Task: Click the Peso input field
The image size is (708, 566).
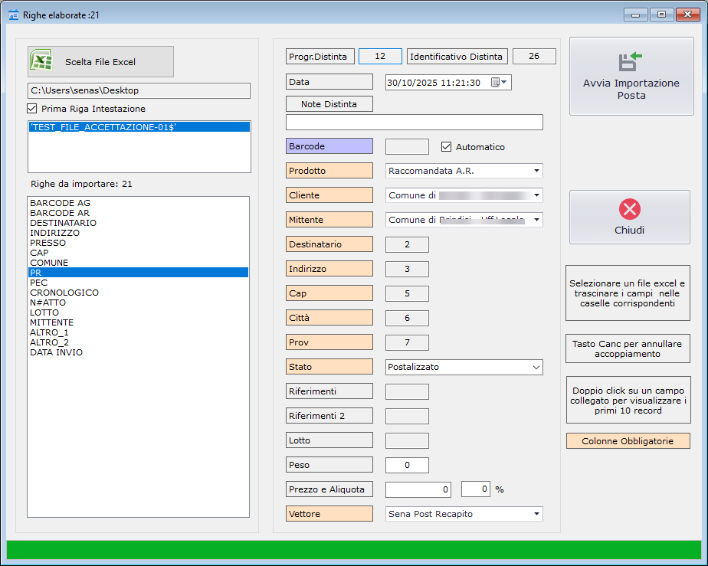Action: 407,465
